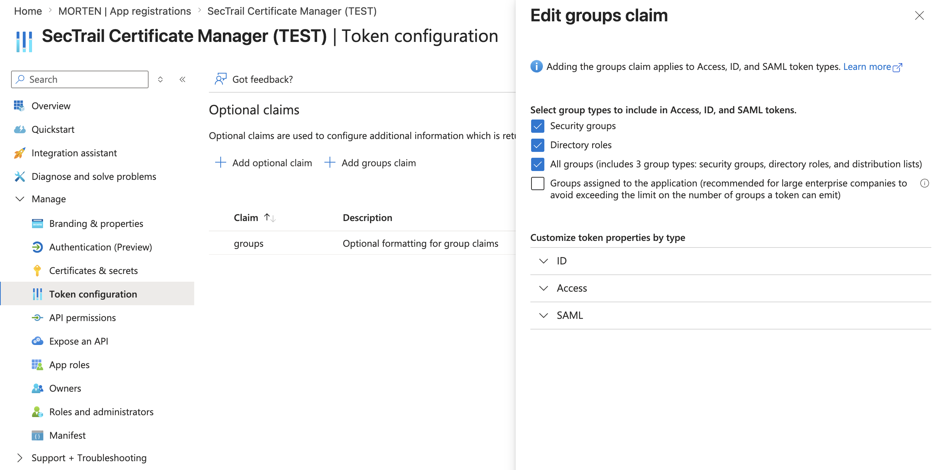
Task: Click the API permissions icon
Action: [x=37, y=318]
